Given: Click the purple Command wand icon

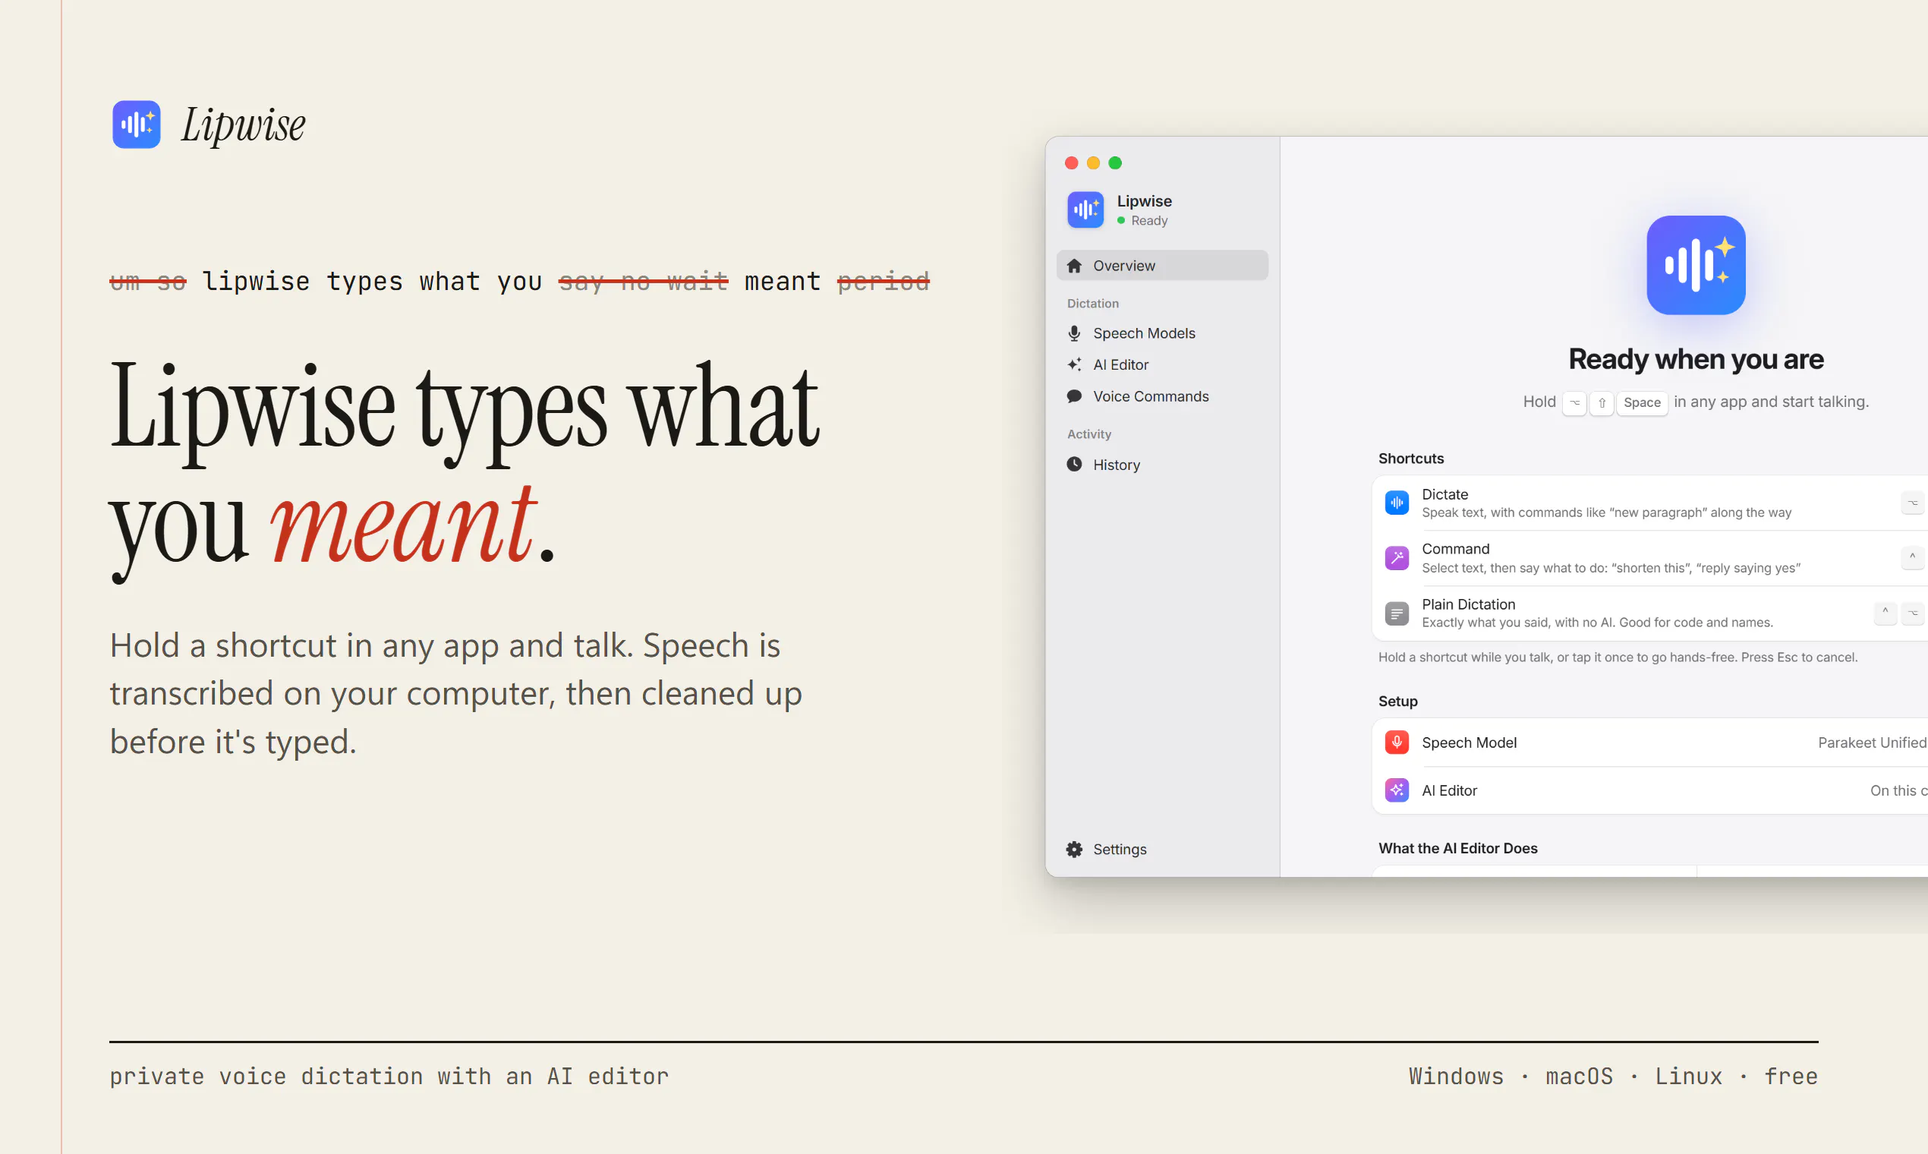Looking at the screenshot, I should coord(1397,557).
